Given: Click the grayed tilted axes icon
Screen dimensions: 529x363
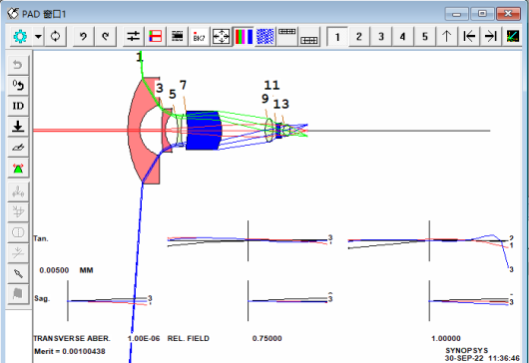Looking at the screenshot, I should (x=18, y=212).
